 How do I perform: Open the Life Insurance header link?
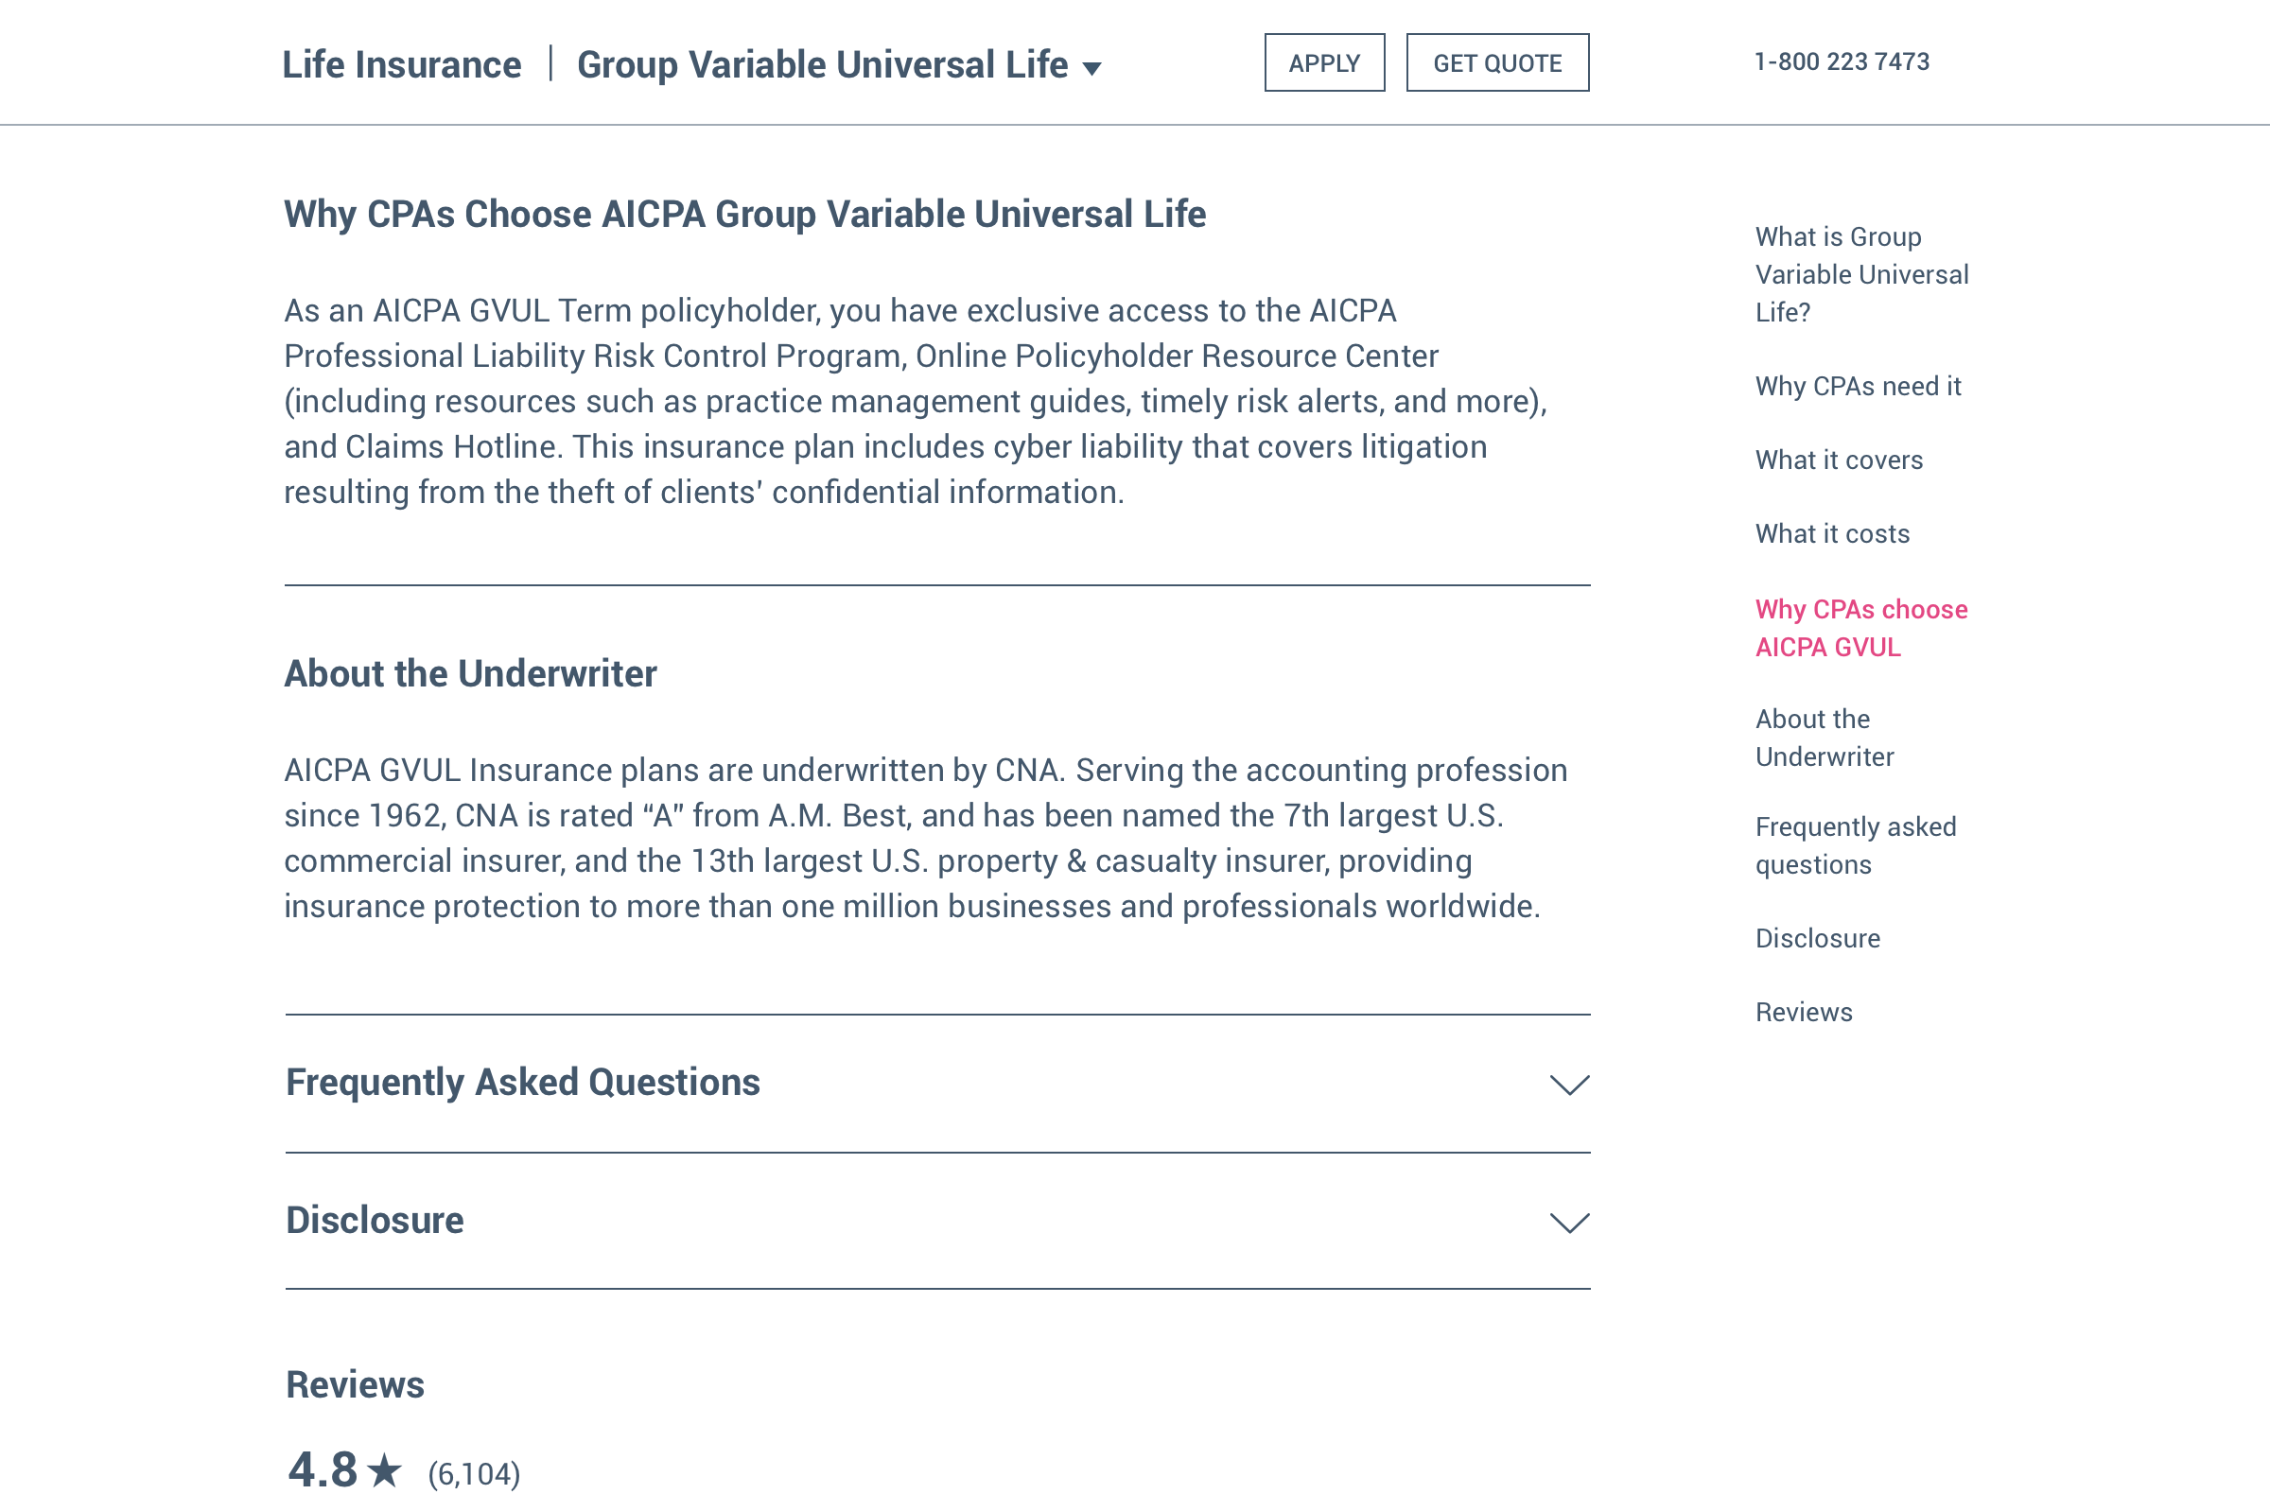(x=402, y=65)
